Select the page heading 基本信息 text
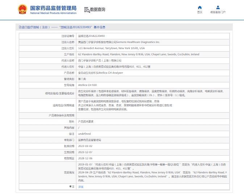The height and width of the screenshot is (195, 244). pos(100,27)
